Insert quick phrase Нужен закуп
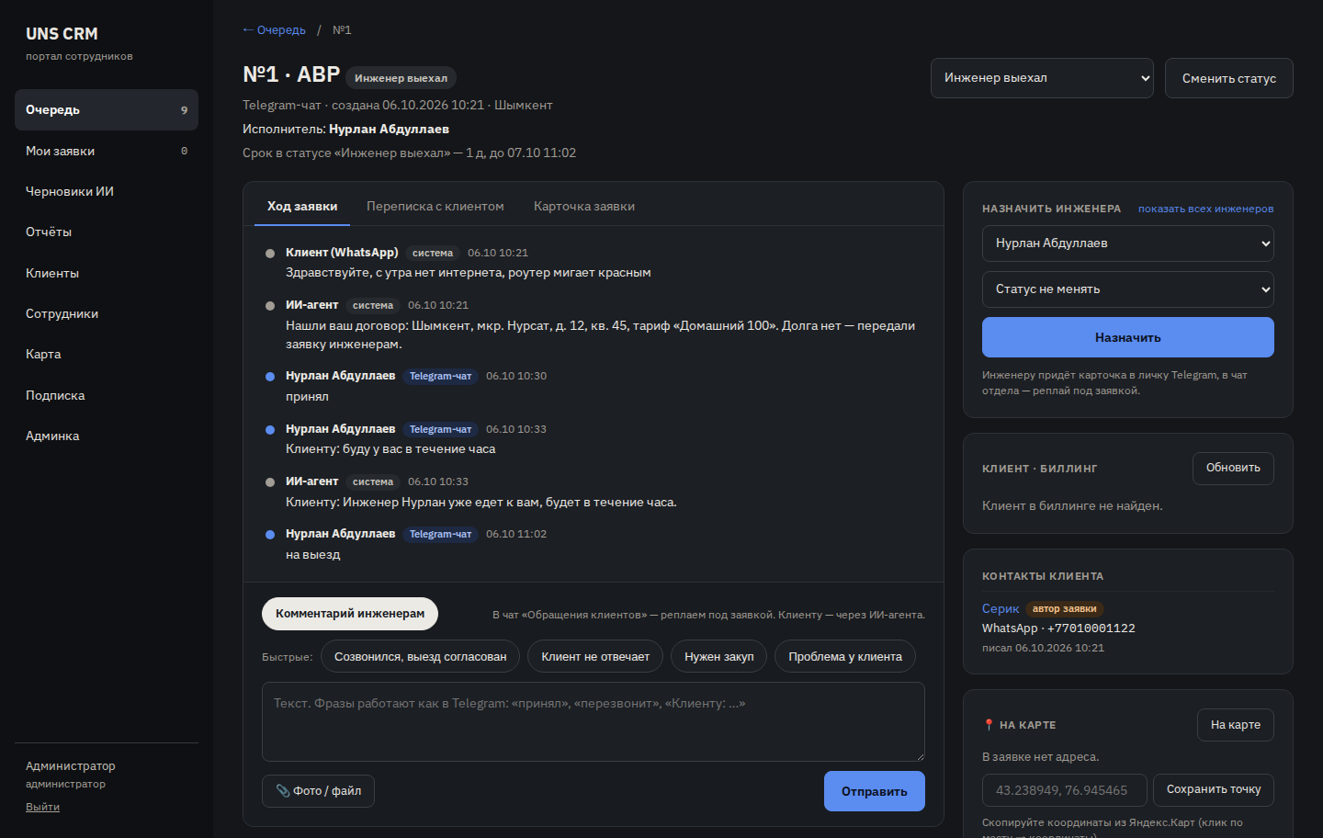Screen dimensions: 1323x838 [x=719, y=657]
